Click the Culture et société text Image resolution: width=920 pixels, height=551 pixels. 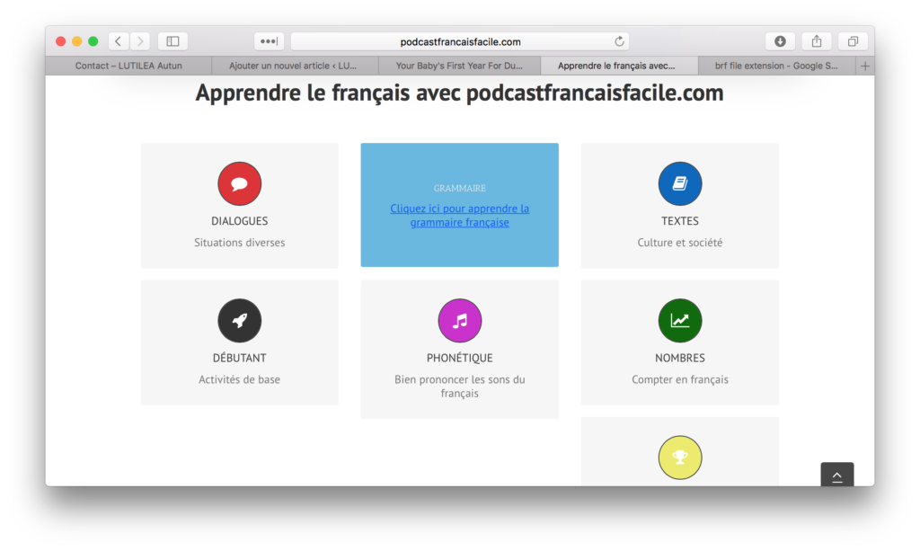tap(680, 243)
